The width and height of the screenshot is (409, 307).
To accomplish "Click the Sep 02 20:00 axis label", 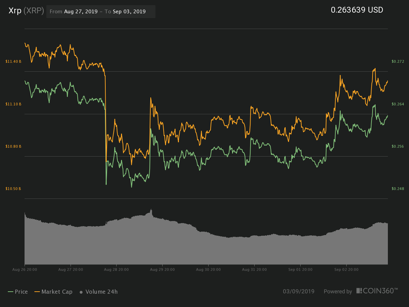I will pos(346,269).
